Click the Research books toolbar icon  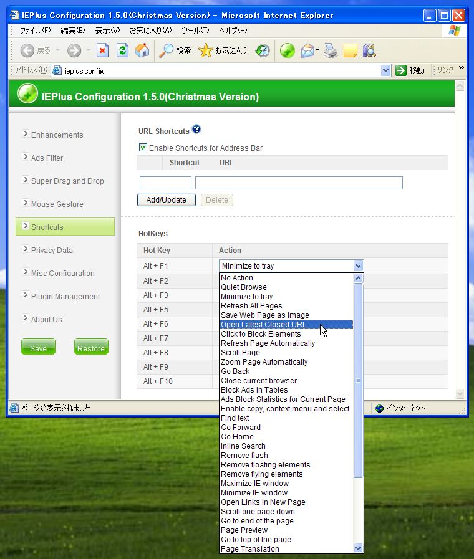pos(369,50)
